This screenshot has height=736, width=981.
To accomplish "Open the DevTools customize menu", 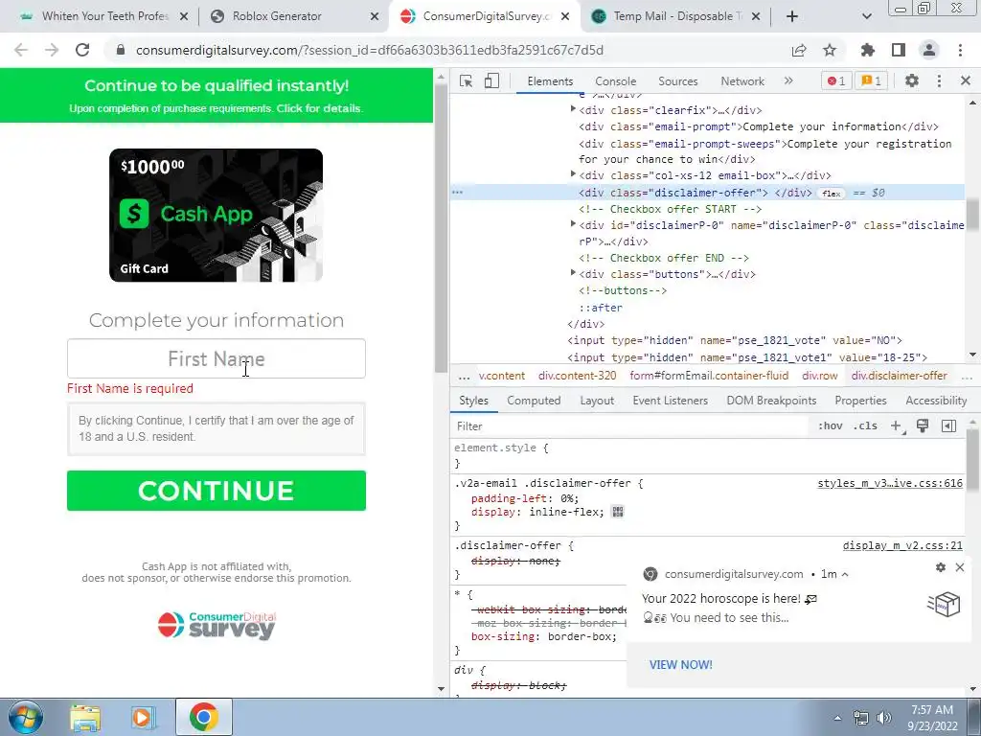I will tap(939, 80).
